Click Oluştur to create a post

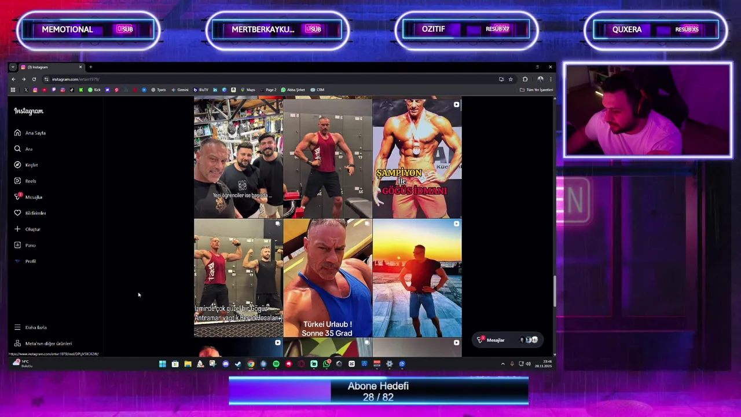click(x=27, y=229)
